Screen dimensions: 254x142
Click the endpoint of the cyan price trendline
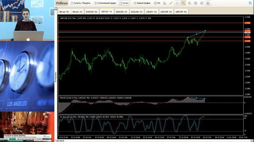pyautogui.click(x=205, y=31)
